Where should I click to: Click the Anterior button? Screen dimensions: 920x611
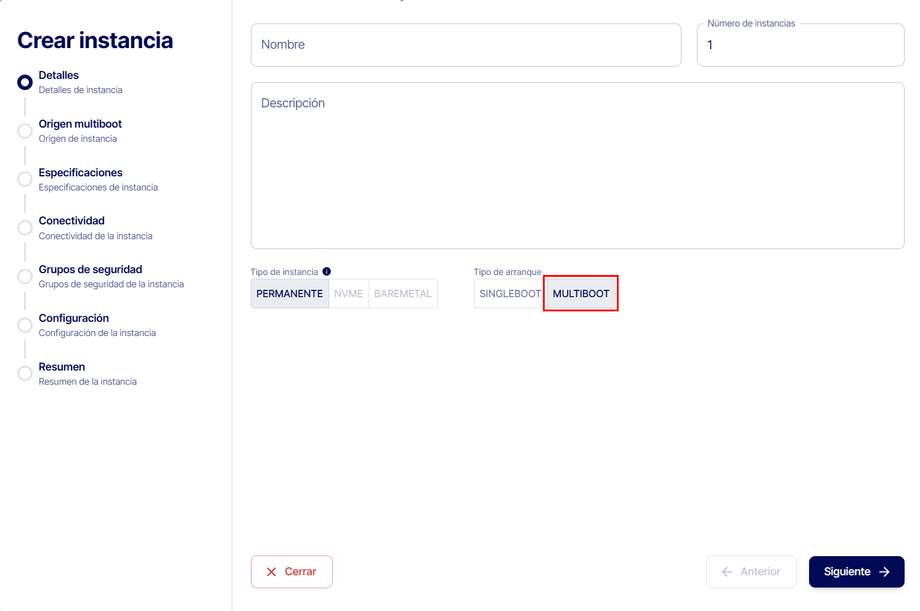tap(751, 572)
